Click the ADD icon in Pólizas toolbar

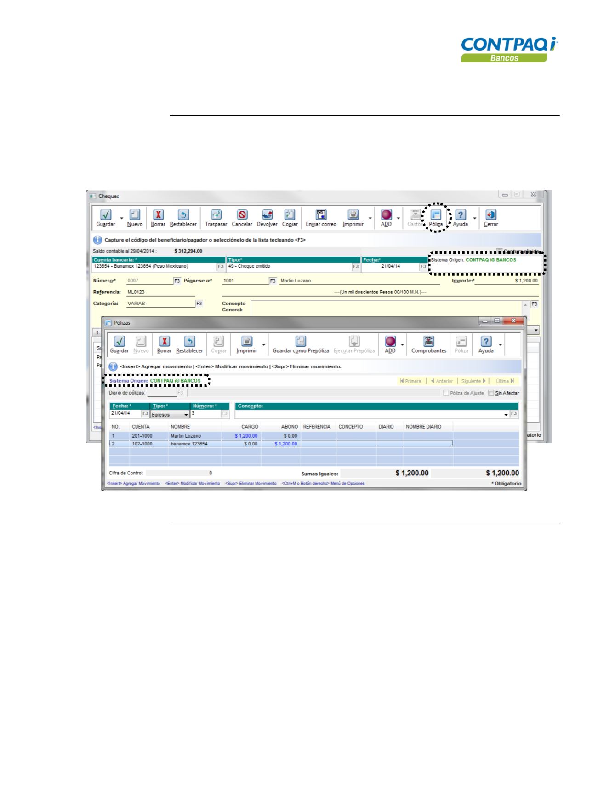point(390,341)
